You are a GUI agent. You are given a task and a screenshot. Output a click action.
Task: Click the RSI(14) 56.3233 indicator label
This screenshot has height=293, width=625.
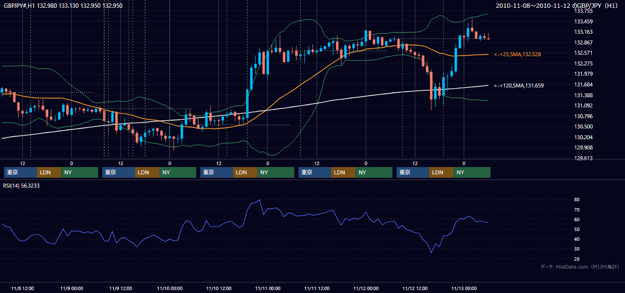[22, 186]
